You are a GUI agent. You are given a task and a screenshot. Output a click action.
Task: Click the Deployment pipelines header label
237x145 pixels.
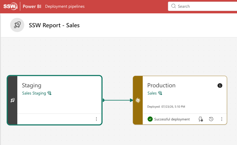[65, 6]
